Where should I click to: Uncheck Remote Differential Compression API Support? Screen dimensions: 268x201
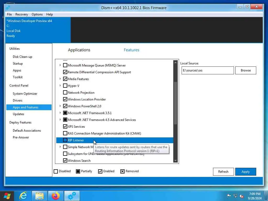pyautogui.click(x=65, y=72)
